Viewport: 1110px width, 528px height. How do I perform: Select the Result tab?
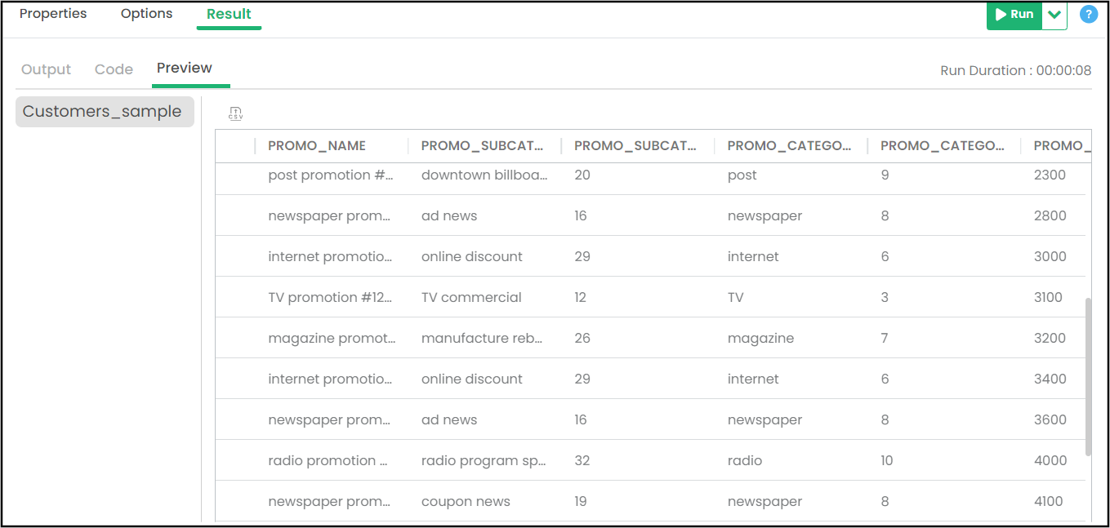pos(229,14)
